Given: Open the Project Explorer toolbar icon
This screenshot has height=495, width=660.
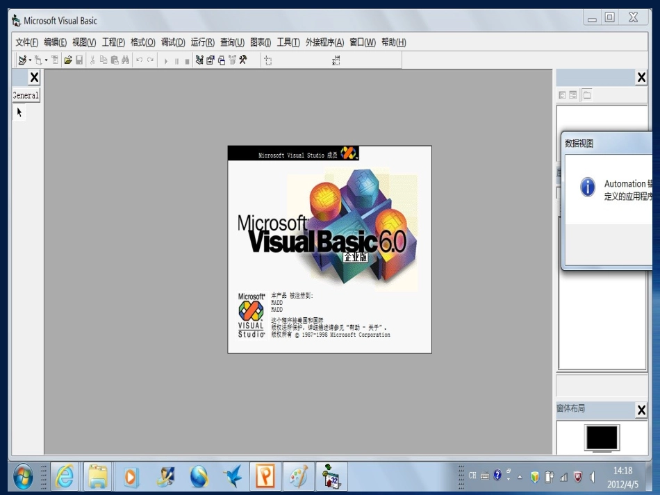Looking at the screenshot, I should pos(199,60).
